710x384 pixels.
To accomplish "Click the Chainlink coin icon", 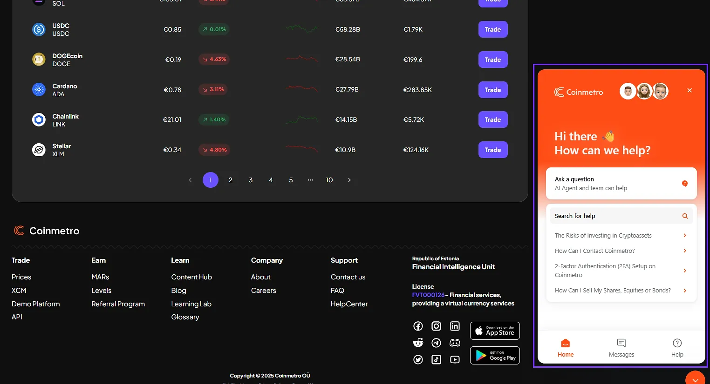I will coord(39,120).
